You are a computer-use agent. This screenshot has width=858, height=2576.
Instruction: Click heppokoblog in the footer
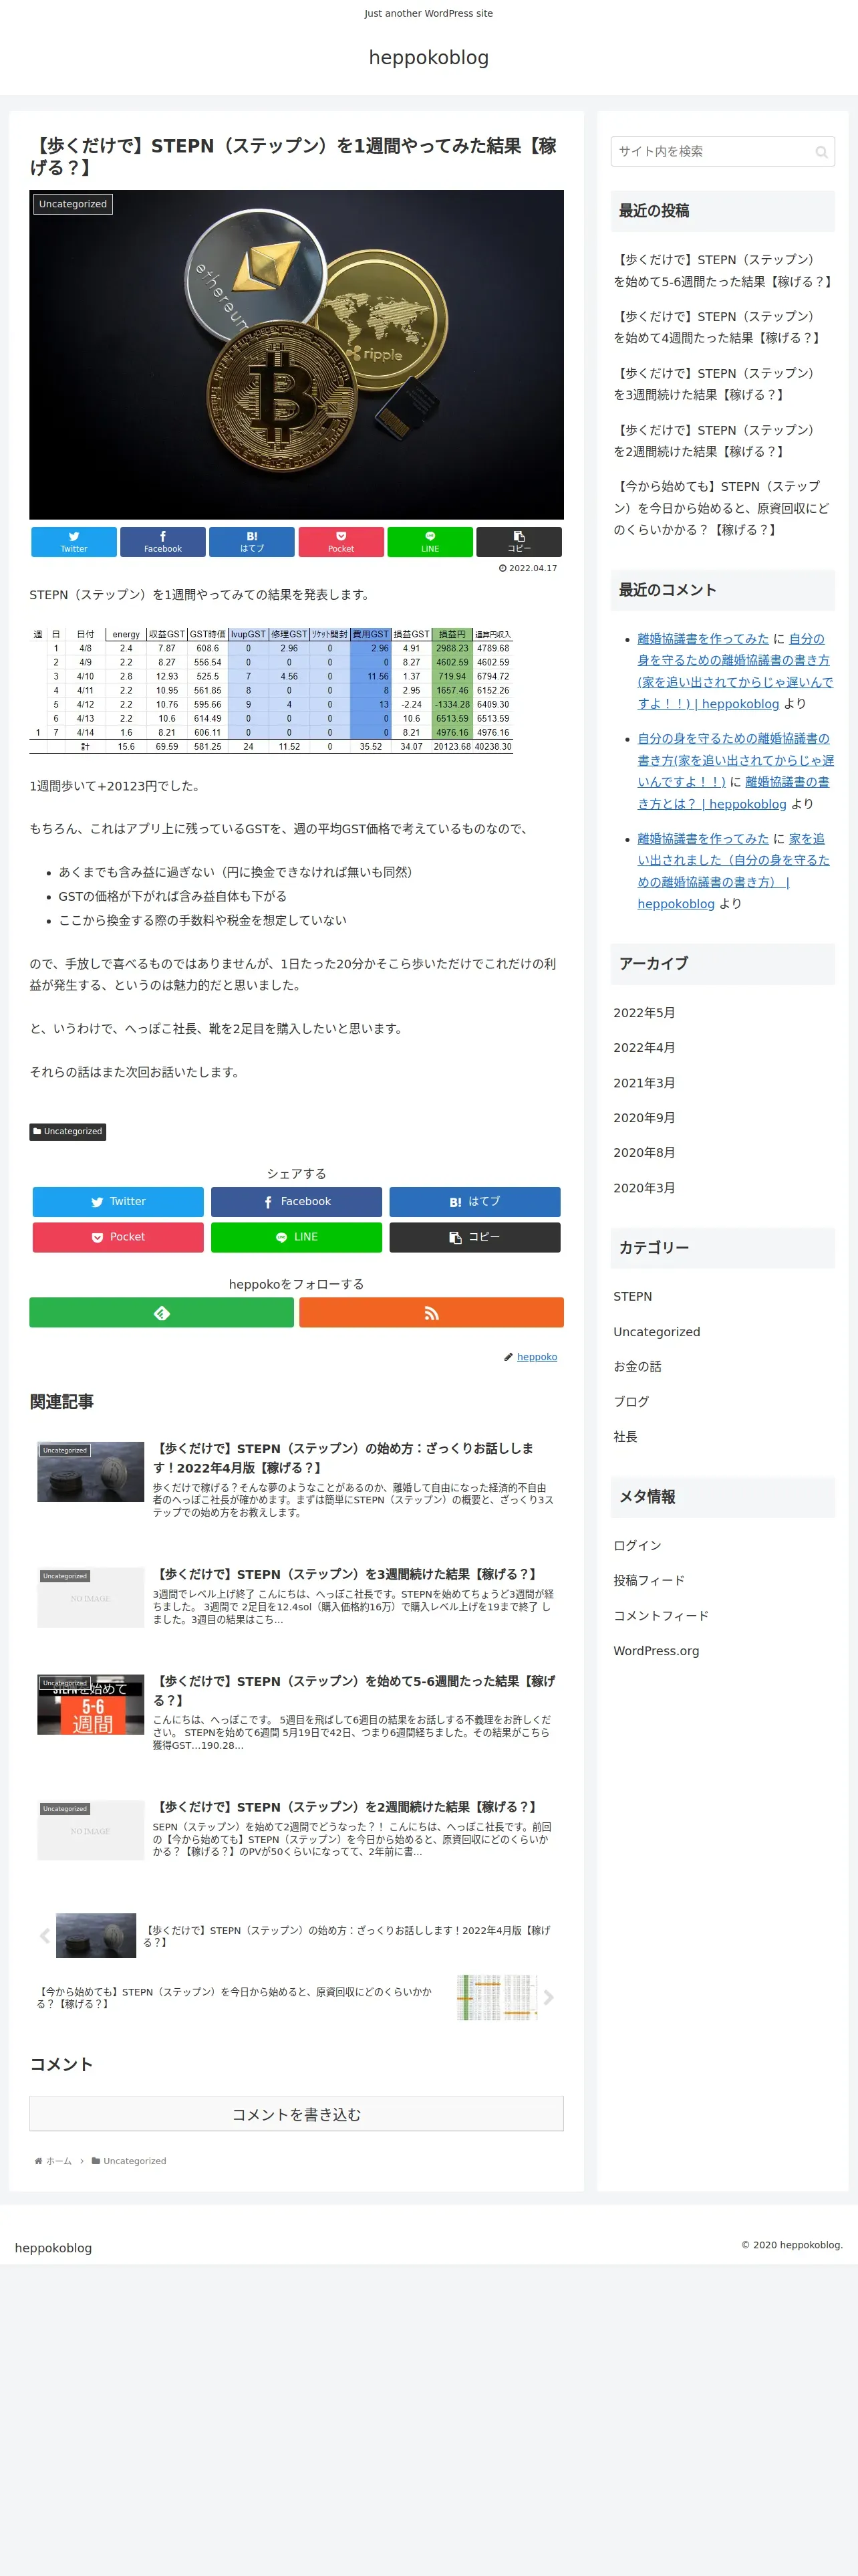tap(53, 2249)
